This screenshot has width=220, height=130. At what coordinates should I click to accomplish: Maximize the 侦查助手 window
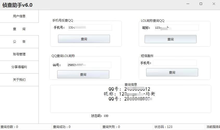point(201,4)
